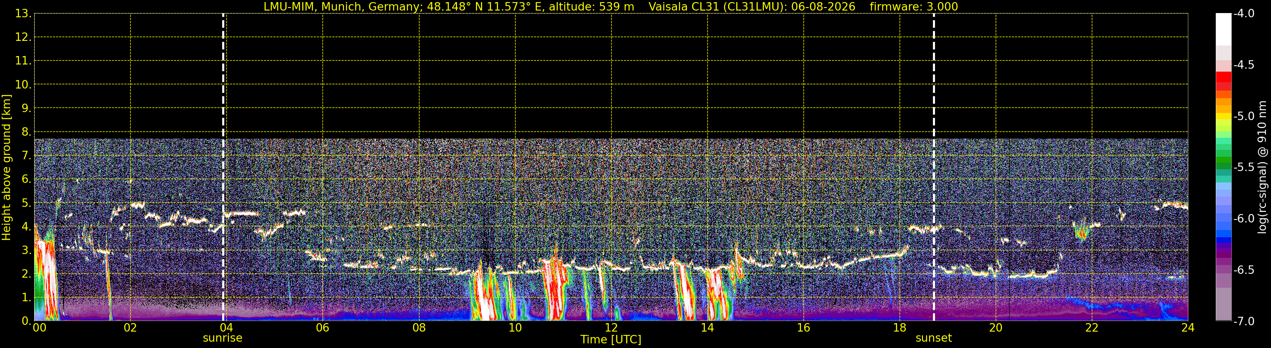Click the '6.' height axis tick label

(26, 179)
